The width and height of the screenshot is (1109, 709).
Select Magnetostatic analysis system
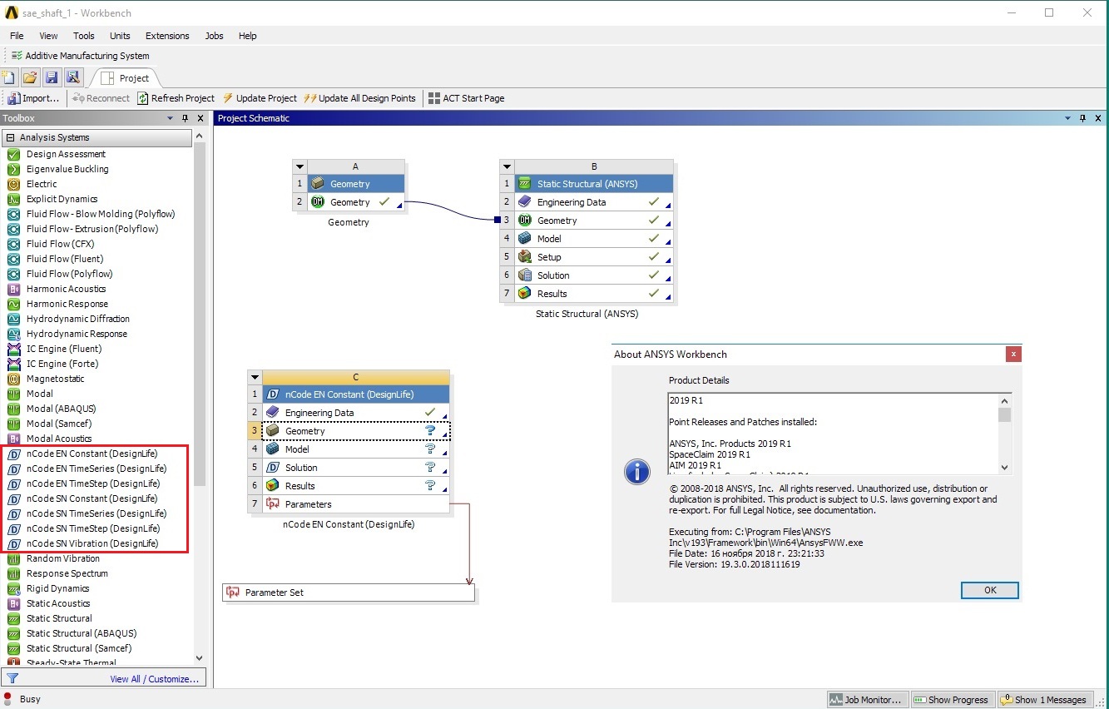coord(55,379)
